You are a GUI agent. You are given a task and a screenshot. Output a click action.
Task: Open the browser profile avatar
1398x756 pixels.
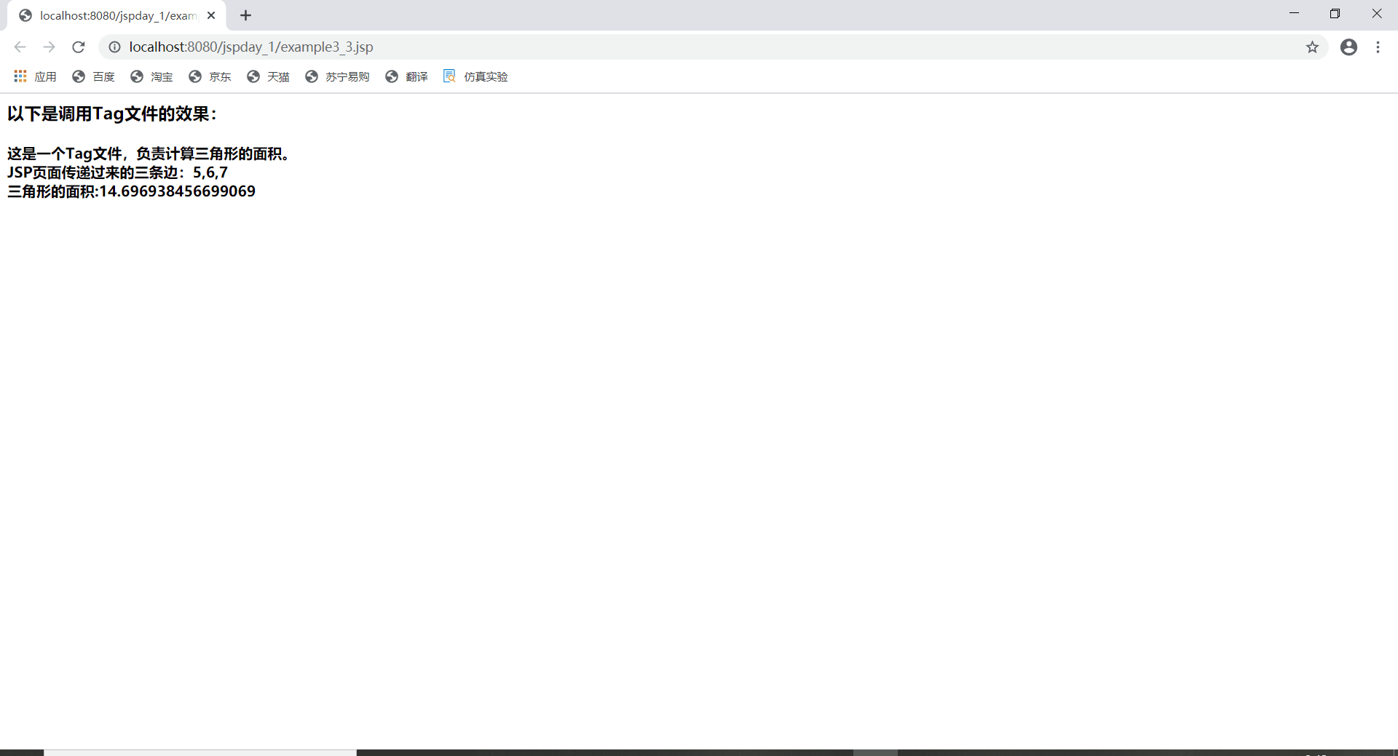click(1348, 47)
